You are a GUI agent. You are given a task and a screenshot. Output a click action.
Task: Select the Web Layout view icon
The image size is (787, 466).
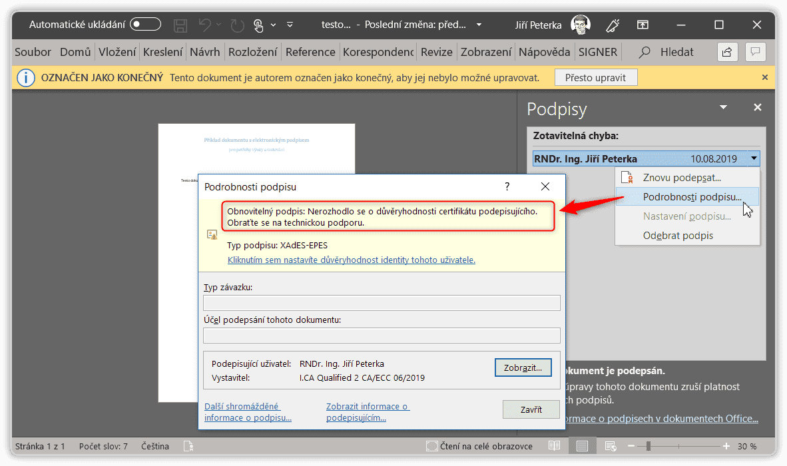611,446
